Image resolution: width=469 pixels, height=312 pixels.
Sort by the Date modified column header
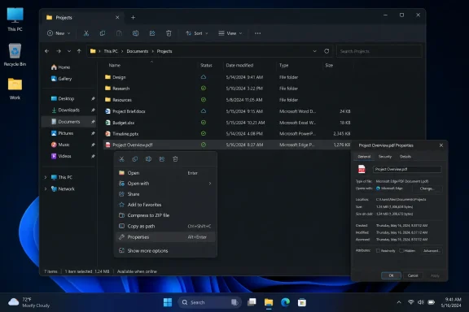click(239, 65)
